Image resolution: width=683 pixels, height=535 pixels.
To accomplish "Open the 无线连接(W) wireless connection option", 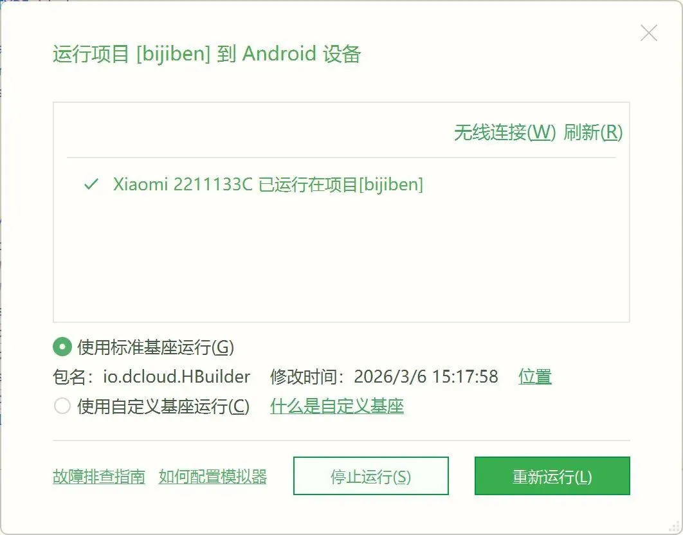I will [x=505, y=132].
